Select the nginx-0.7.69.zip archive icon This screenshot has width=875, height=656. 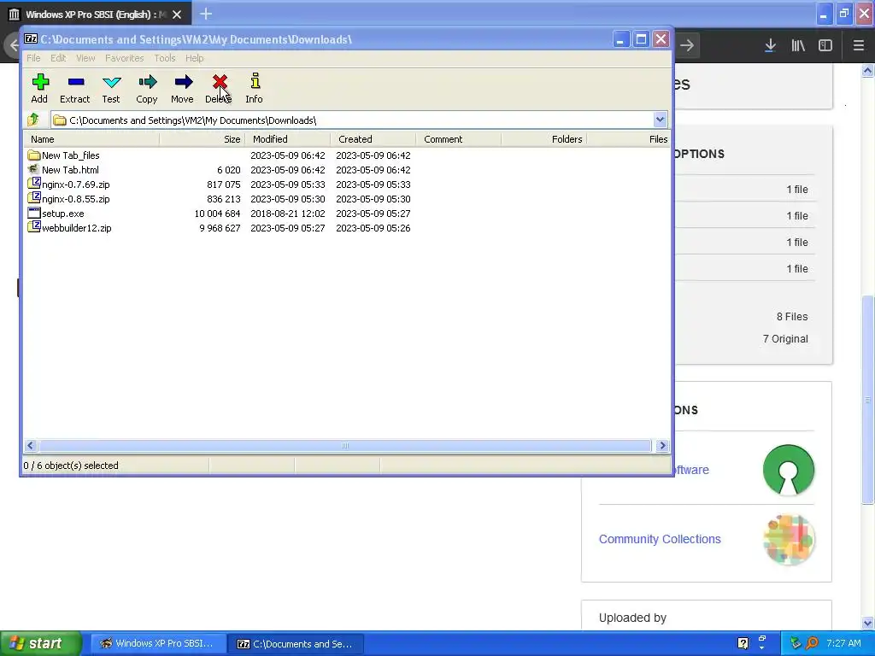[x=34, y=184]
